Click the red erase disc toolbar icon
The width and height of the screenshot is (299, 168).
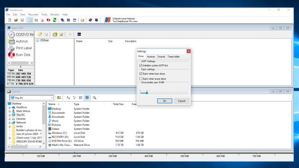pyautogui.click(x=48, y=20)
